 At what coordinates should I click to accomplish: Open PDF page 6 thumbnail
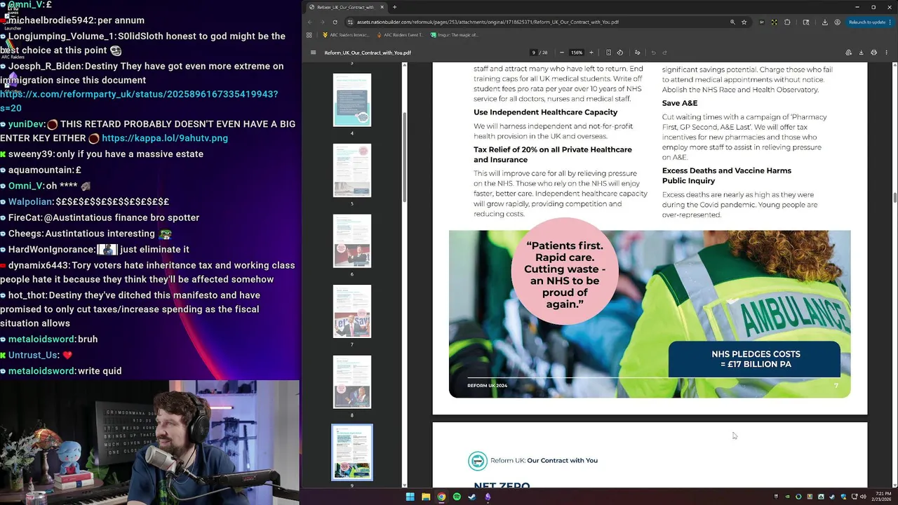point(352,241)
